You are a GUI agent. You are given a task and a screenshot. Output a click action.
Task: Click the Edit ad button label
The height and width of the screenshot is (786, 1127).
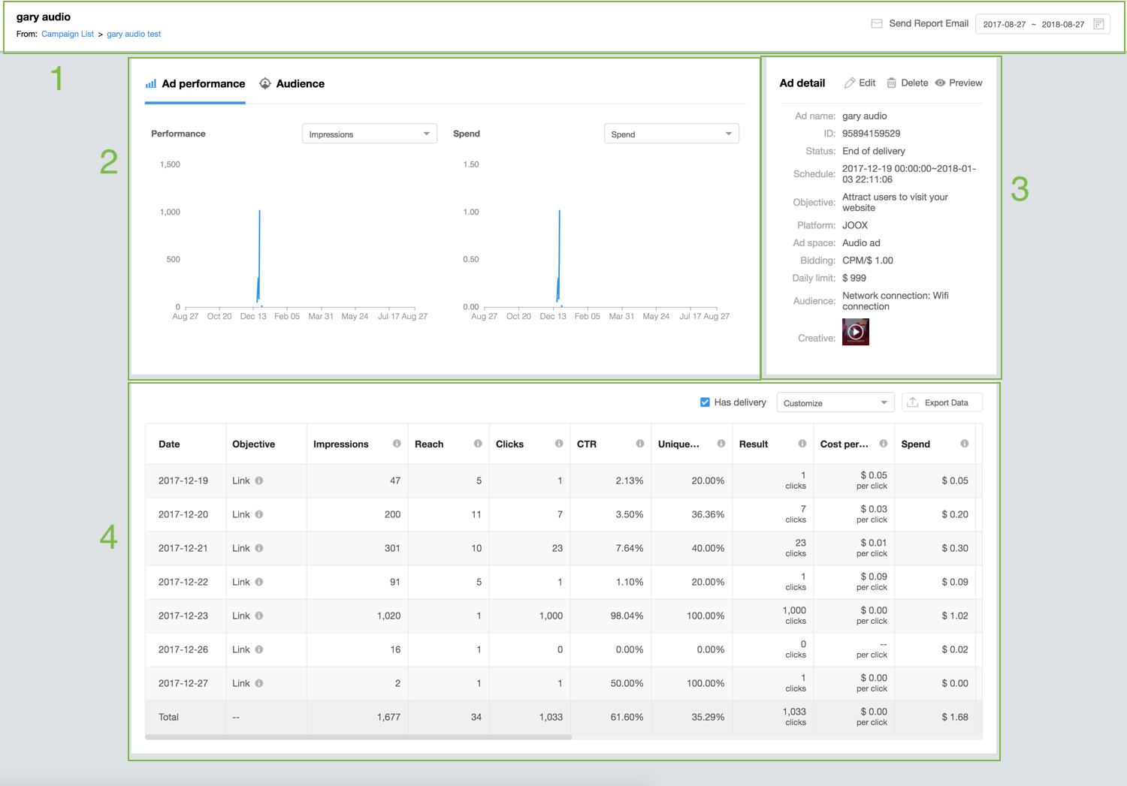tap(867, 83)
